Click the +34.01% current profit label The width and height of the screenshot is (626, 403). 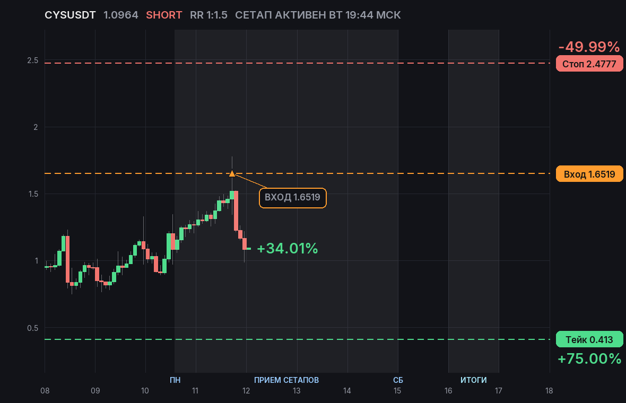pos(288,248)
